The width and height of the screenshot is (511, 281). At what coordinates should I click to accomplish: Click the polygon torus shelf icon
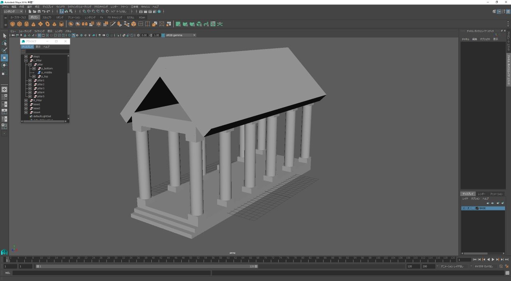coord(47,24)
